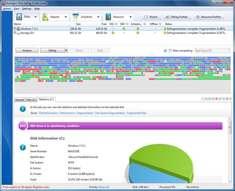Open the Shut Down PC combo box
This screenshot has height=191, width=235.
tap(212, 51)
